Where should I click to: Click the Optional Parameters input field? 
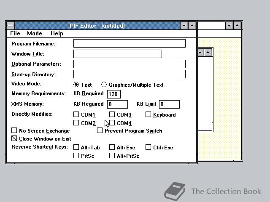pyautogui.click(x=130, y=64)
